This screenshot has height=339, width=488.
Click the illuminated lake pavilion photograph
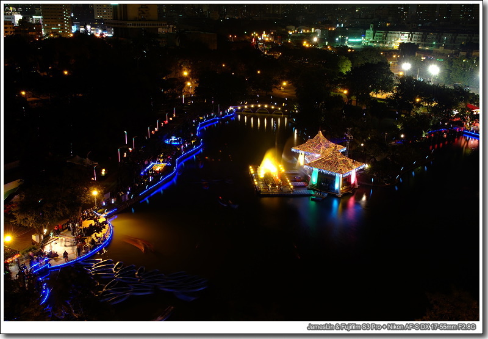pyautogui.click(x=242, y=162)
